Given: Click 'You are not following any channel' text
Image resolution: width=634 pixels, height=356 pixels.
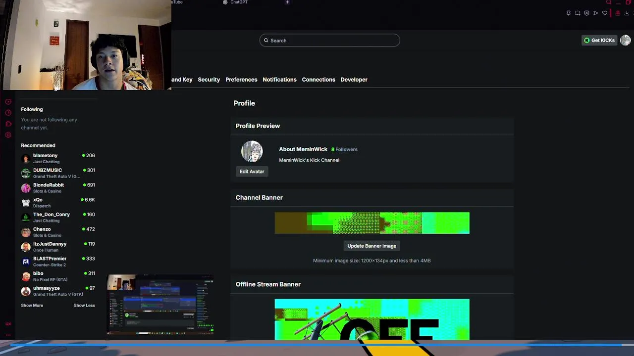Looking at the screenshot, I should [49, 124].
